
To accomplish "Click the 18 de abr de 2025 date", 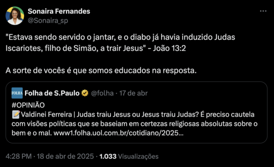I will (x=65, y=157).
